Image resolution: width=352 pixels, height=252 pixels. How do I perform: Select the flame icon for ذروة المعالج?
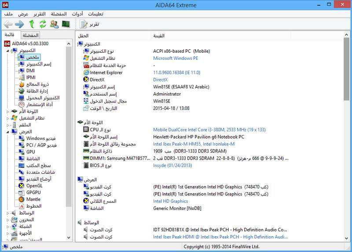coord(22,84)
